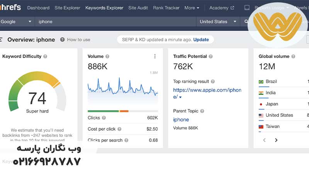Image resolution: width=309 pixels, height=174 pixels.
Task: Click Update to refresh SERP & KD
Action: (x=201, y=40)
